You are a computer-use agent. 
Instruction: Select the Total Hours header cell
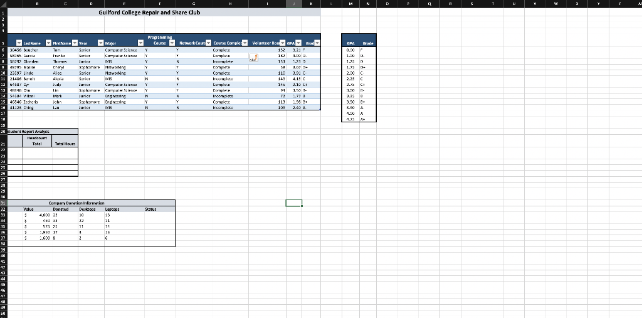point(65,141)
